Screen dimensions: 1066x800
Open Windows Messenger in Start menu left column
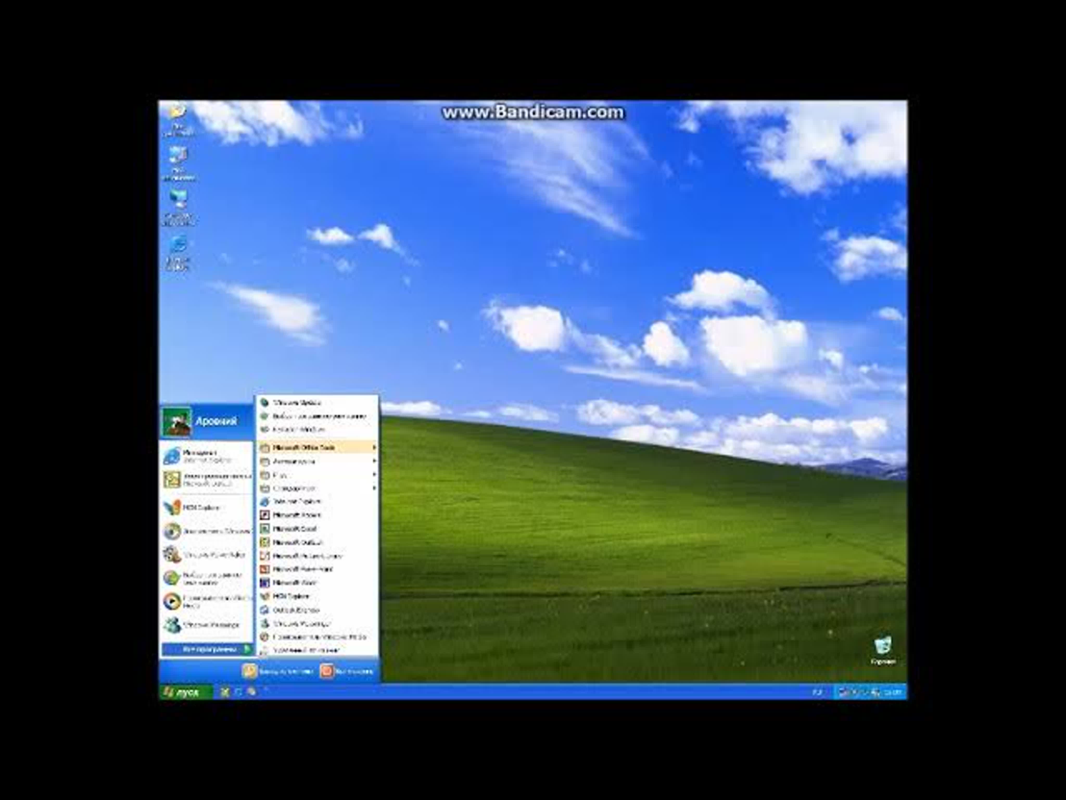[x=207, y=626]
